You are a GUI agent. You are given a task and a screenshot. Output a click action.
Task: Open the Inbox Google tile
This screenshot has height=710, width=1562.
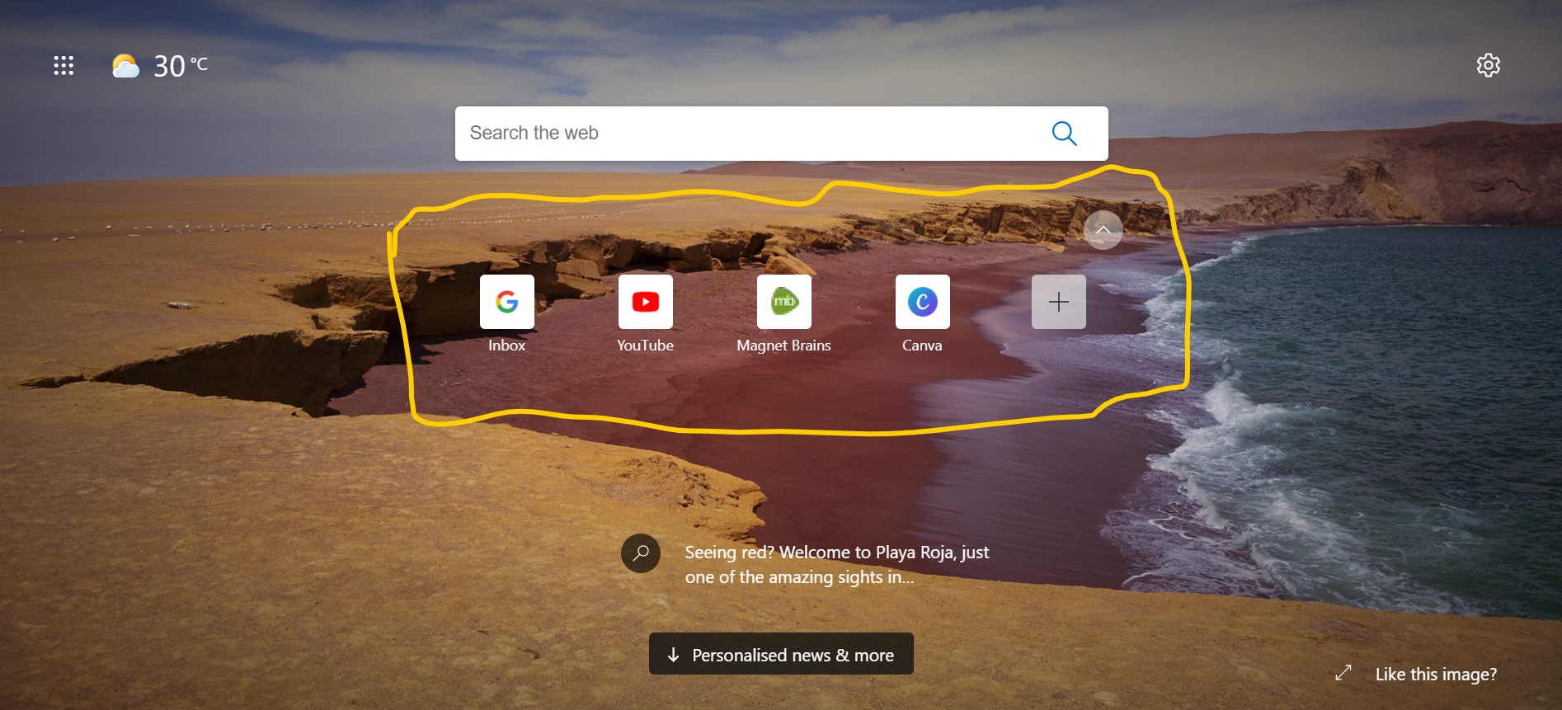507,302
